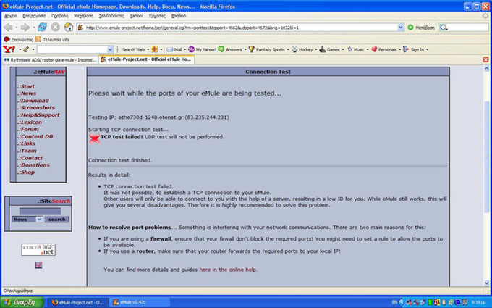Open the Βοήθεια menu

pyautogui.click(x=179, y=16)
